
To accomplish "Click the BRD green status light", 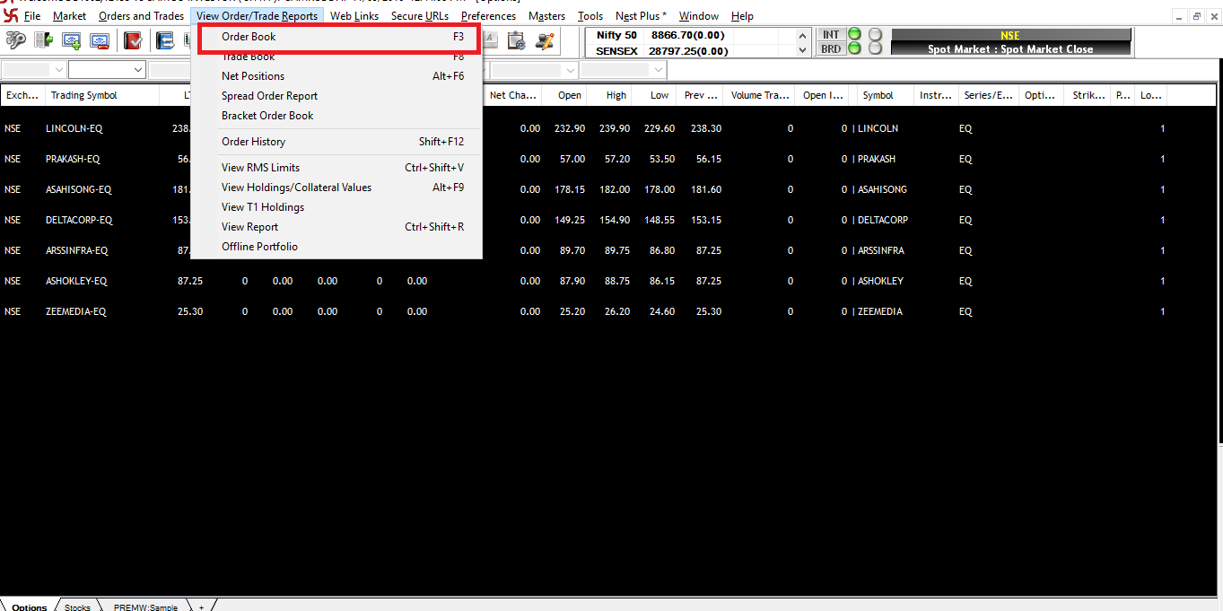I will pos(854,48).
